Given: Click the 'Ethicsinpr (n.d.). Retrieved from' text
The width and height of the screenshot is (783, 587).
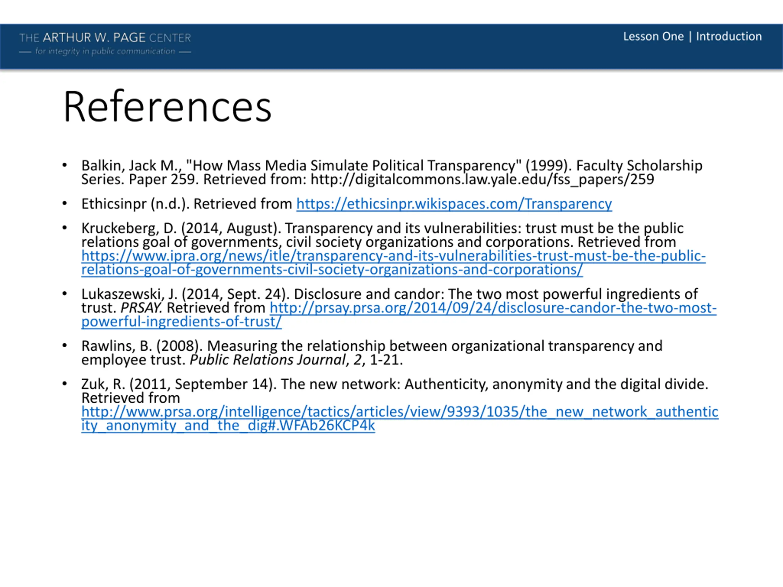Looking at the screenshot, I should [x=187, y=204].
